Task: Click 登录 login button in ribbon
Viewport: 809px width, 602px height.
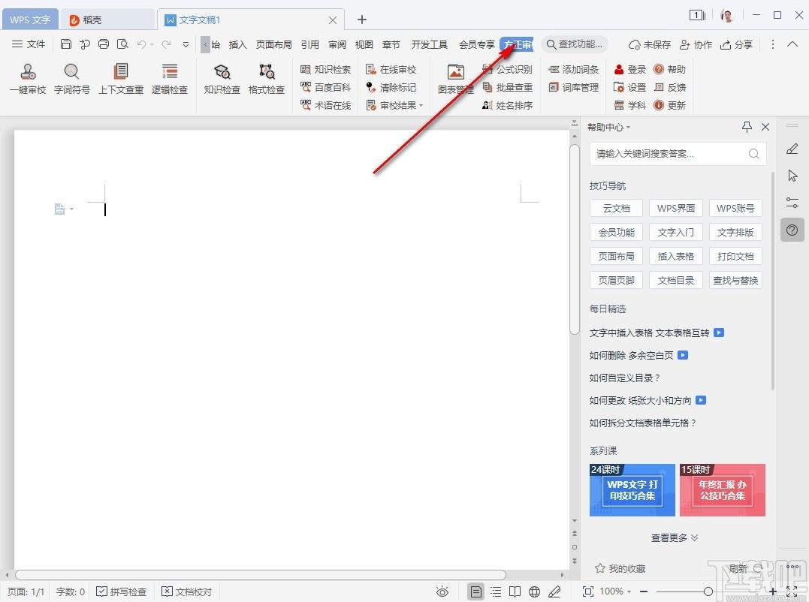Action: coord(629,70)
